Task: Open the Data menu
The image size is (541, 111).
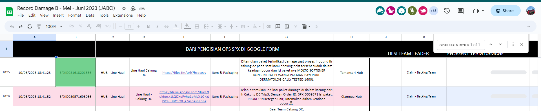Action: coord(90,15)
